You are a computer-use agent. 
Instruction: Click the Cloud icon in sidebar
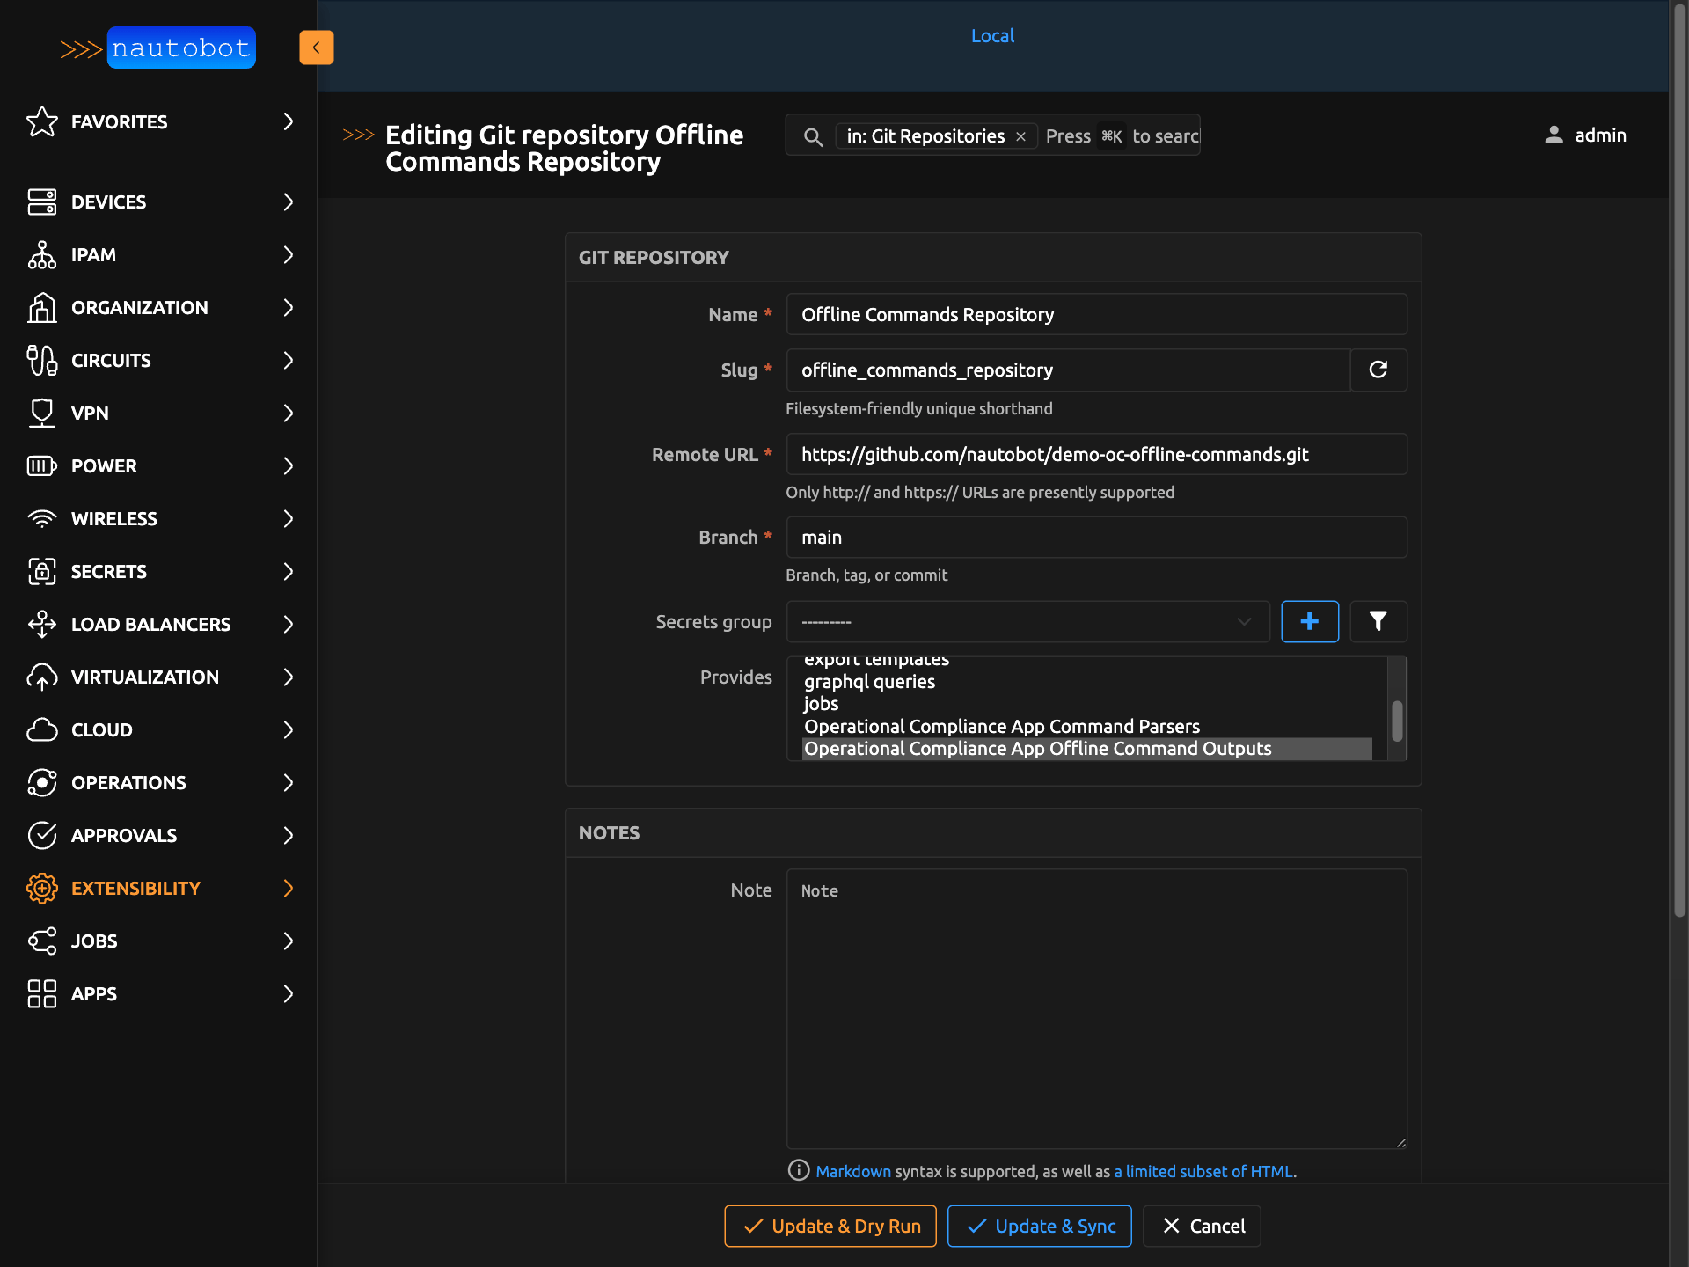point(42,729)
